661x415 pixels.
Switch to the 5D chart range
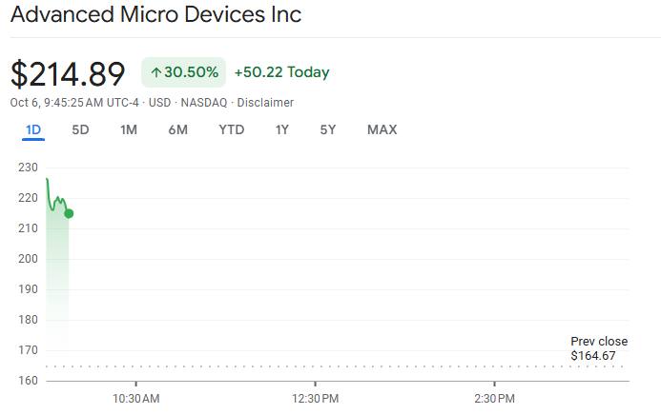(x=80, y=129)
